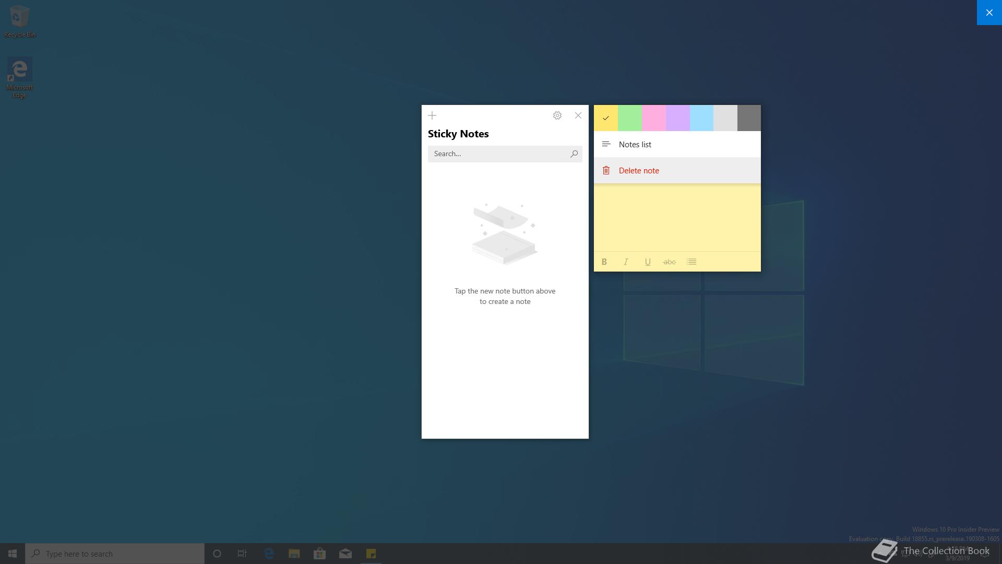Screen dimensions: 1002x564
Task: Open Task View on taskbar
Action: (242, 554)
